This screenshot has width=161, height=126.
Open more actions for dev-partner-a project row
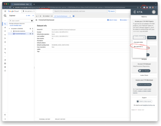pos(33,29)
